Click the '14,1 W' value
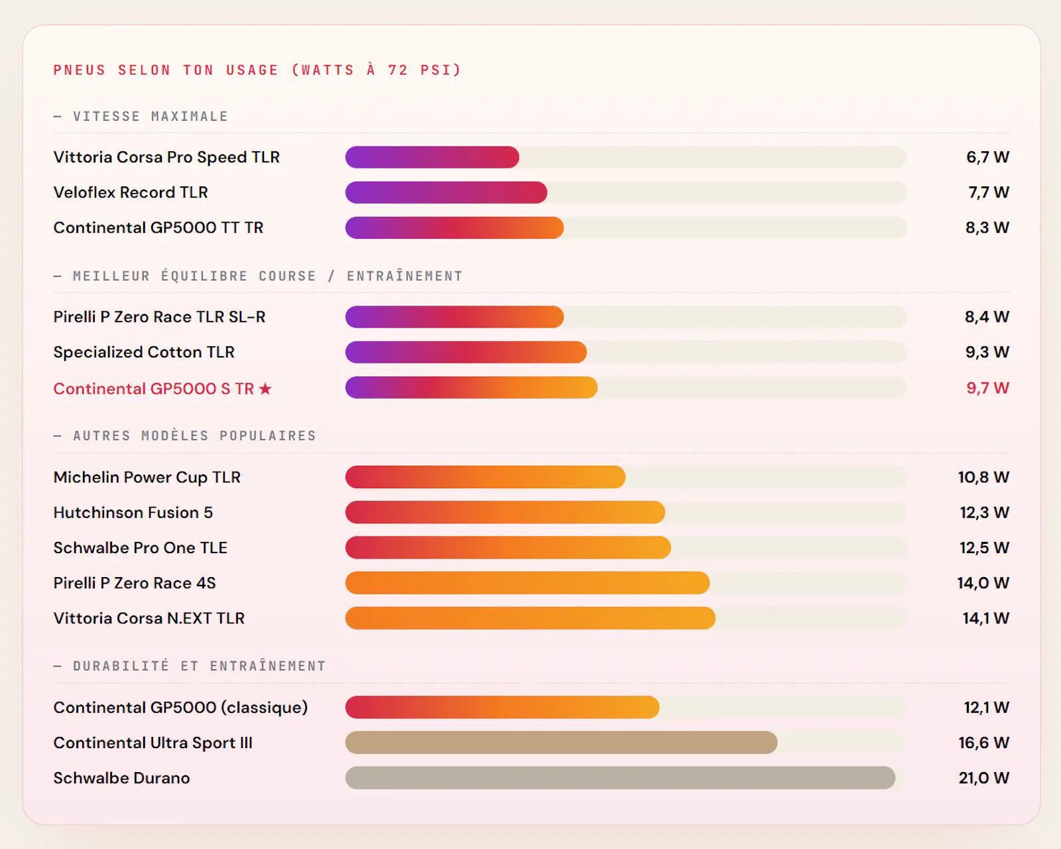This screenshot has width=1061, height=849. tap(986, 618)
